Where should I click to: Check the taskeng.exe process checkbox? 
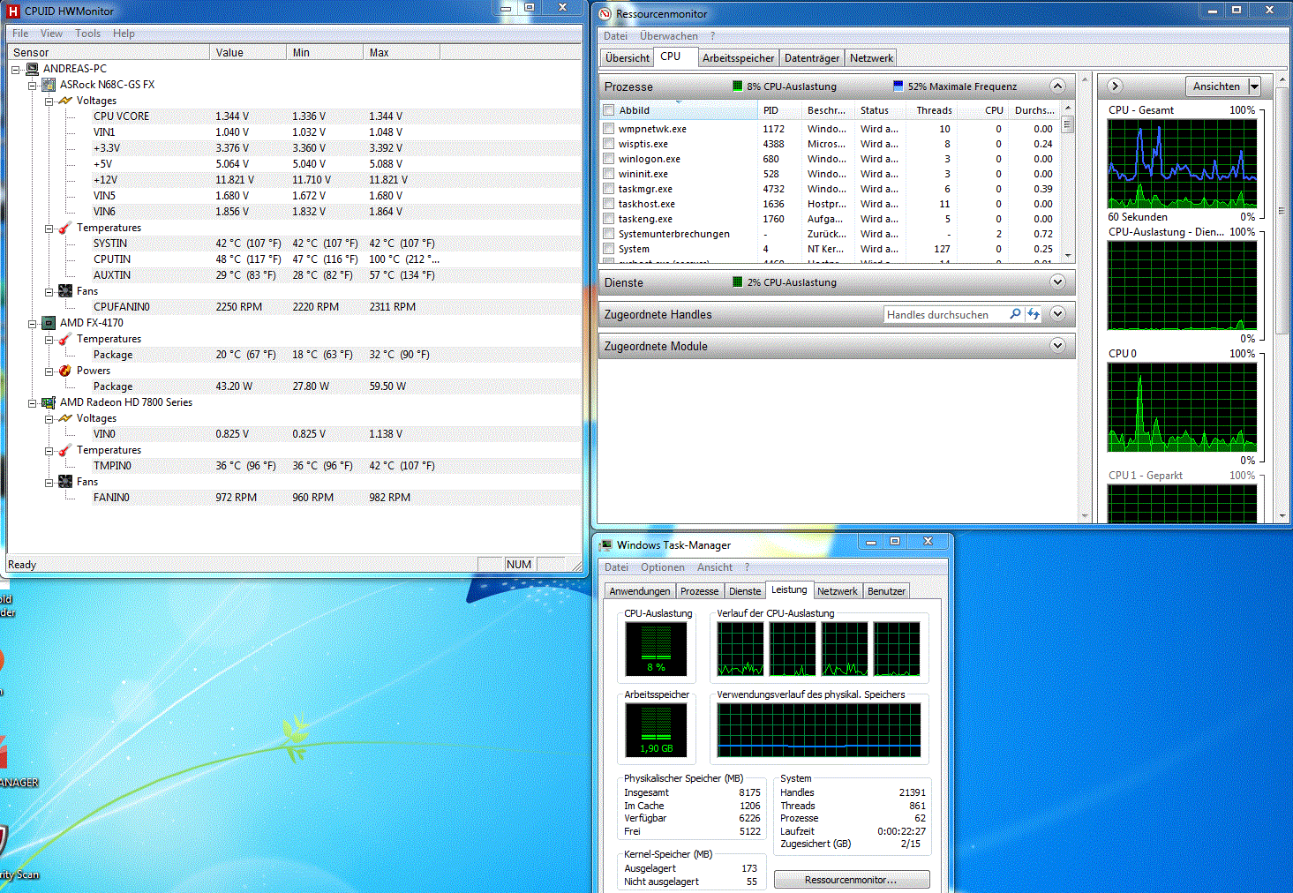pyautogui.click(x=609, y=219)
